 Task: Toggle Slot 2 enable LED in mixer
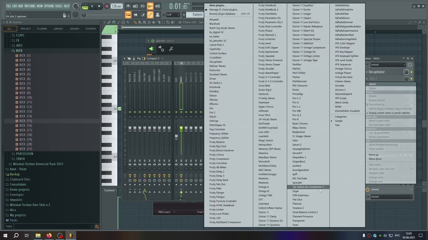coord(412,79)
